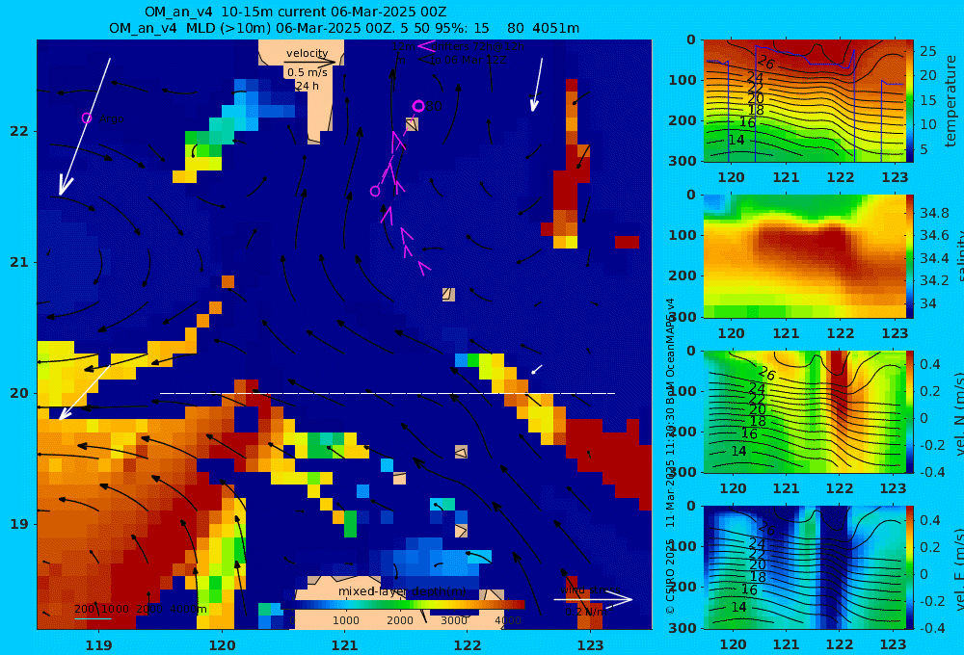Click latitude tick '19' on the main map
Image resolution: width=964 pixels, height=655 pixels.
[19, 524]
